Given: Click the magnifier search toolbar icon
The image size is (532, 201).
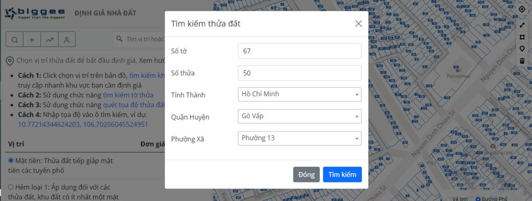Looking at the screenshot, I should point(15,39).
